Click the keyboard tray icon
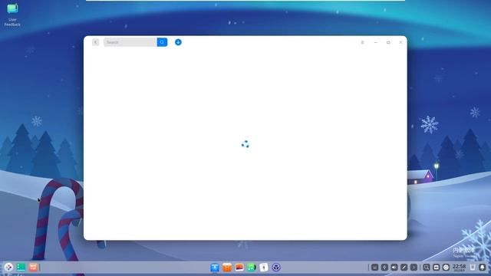Screen dimensions: 491x276 [436, 268]
